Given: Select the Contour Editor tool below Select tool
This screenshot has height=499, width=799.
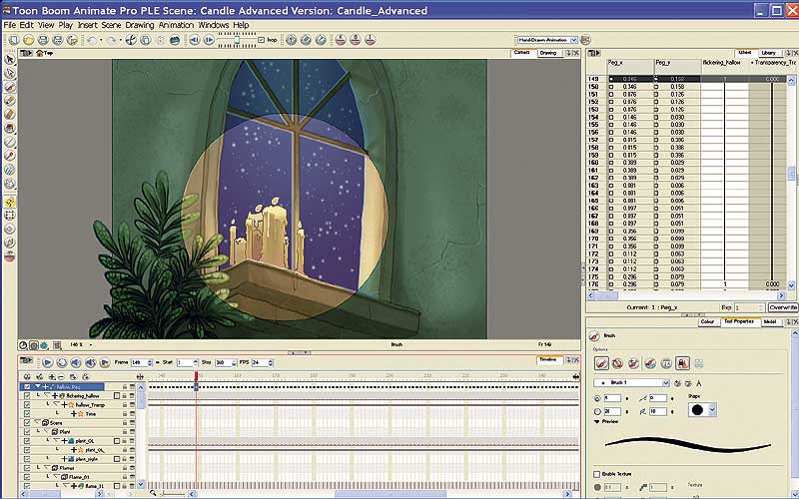Looking at the screenshot, I should click(x=10, y=73).
